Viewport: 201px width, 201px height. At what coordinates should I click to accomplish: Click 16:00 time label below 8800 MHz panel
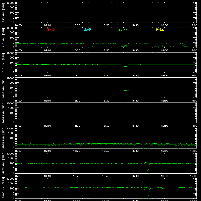tap(18, 176)
